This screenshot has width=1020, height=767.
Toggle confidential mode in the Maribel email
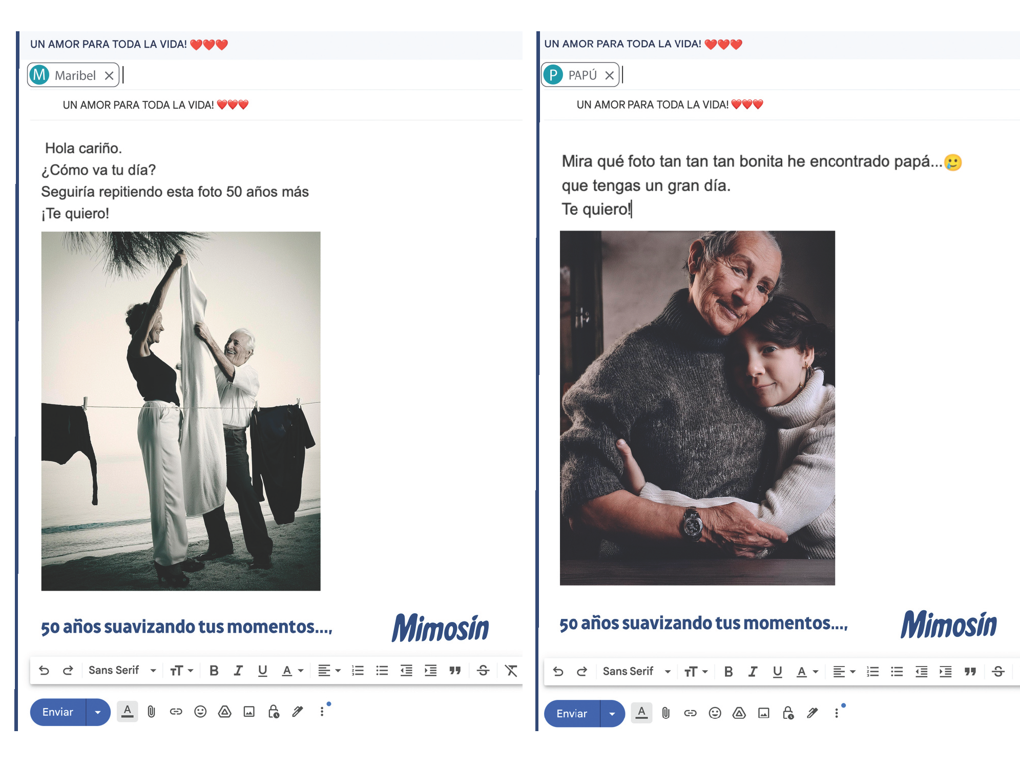(x=274, y=712)
